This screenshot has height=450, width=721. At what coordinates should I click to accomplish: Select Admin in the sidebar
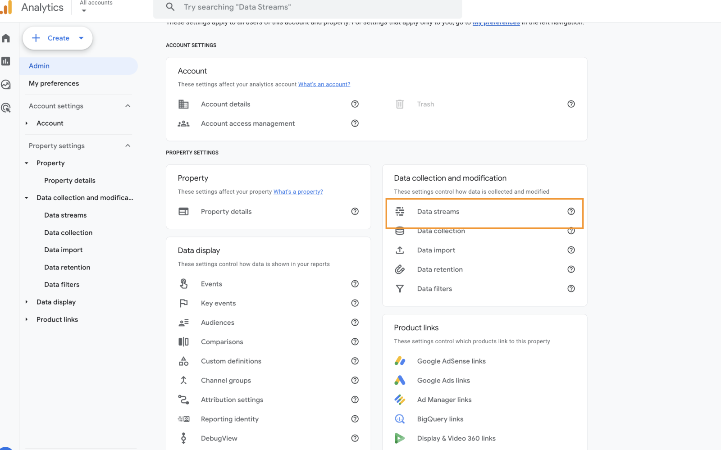(78, 66)
